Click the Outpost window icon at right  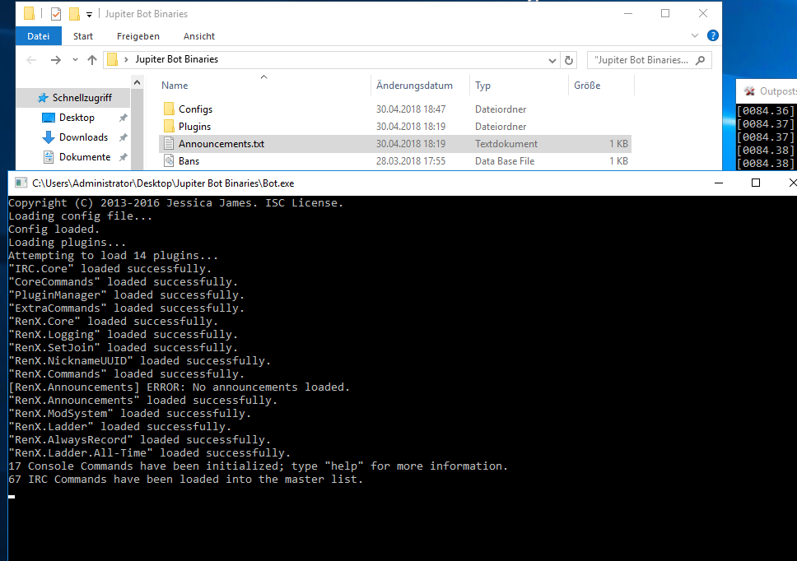(x=749, y=91)
